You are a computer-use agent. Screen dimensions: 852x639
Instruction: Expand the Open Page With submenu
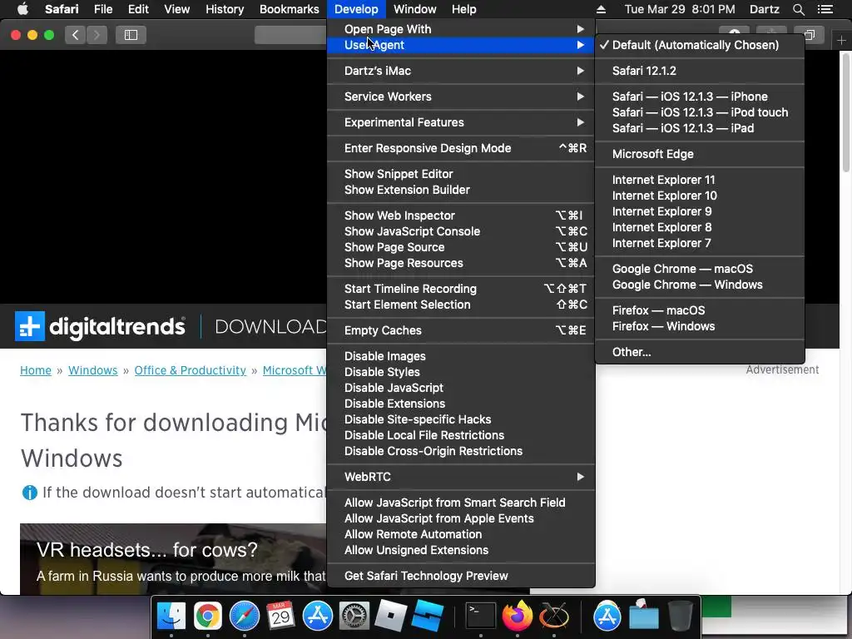[x=461, y=29]
